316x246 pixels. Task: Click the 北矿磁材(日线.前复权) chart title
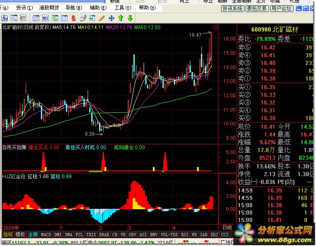coord(27,27)
